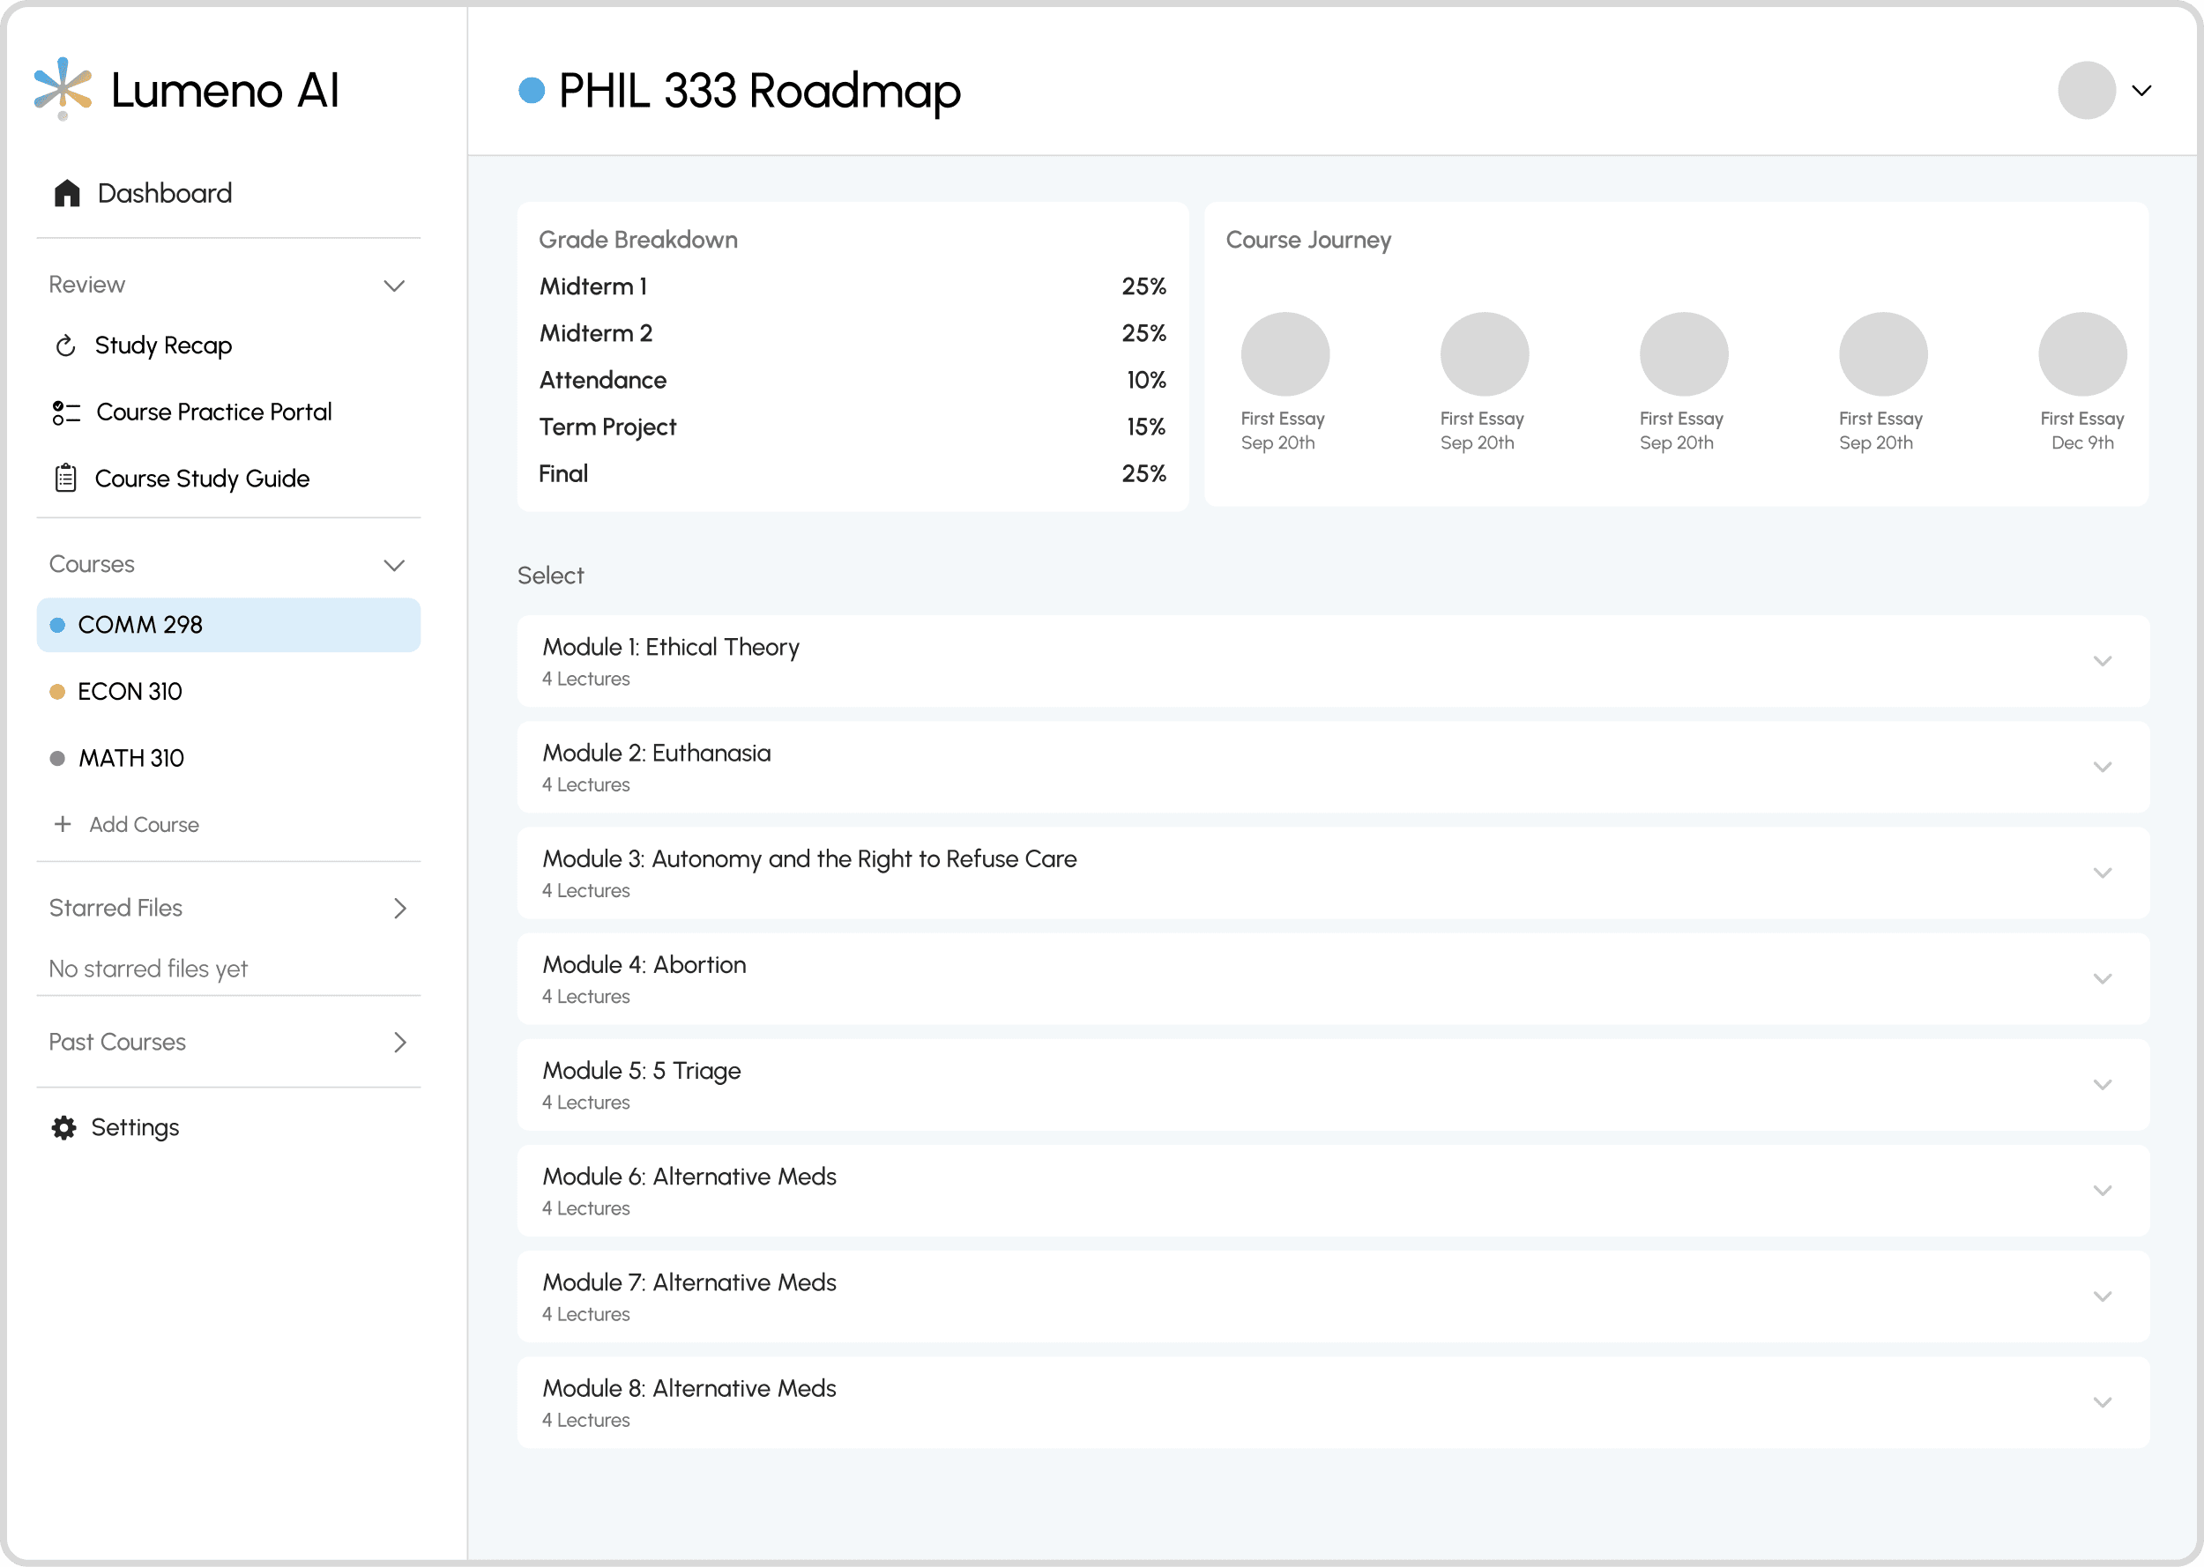The height and width of the screenshot is (1567, 2204).
Task: Open Settings via the gear icon
Action: tap(63, 1128)
